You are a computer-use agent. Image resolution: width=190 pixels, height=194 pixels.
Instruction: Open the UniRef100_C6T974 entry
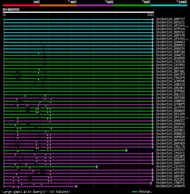pyautogui.click(x=170, y=166)
